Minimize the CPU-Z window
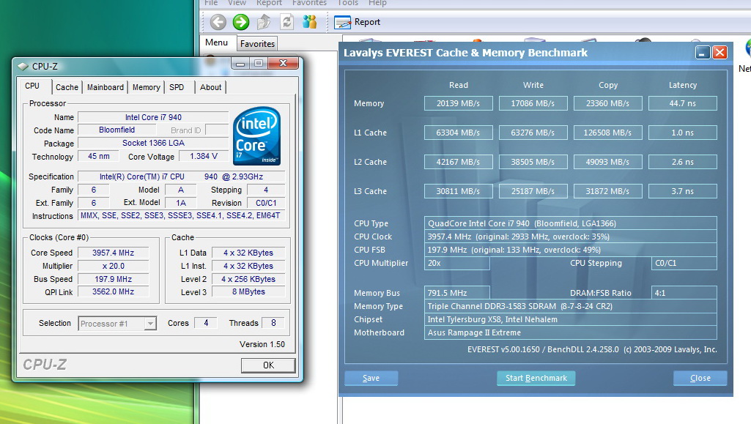The image size is (751, 424). (x=240, y=64)
